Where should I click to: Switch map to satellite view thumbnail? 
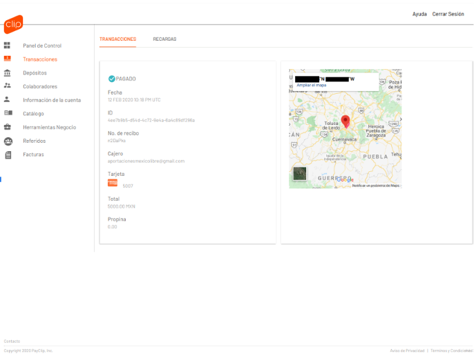point(300,174)
